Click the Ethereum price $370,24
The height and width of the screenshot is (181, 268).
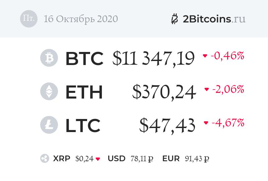pos(164,92)
